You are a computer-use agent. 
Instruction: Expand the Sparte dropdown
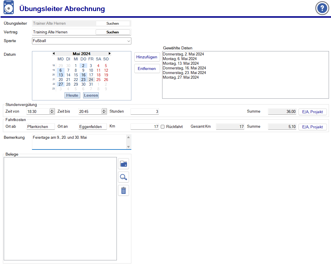128,41
